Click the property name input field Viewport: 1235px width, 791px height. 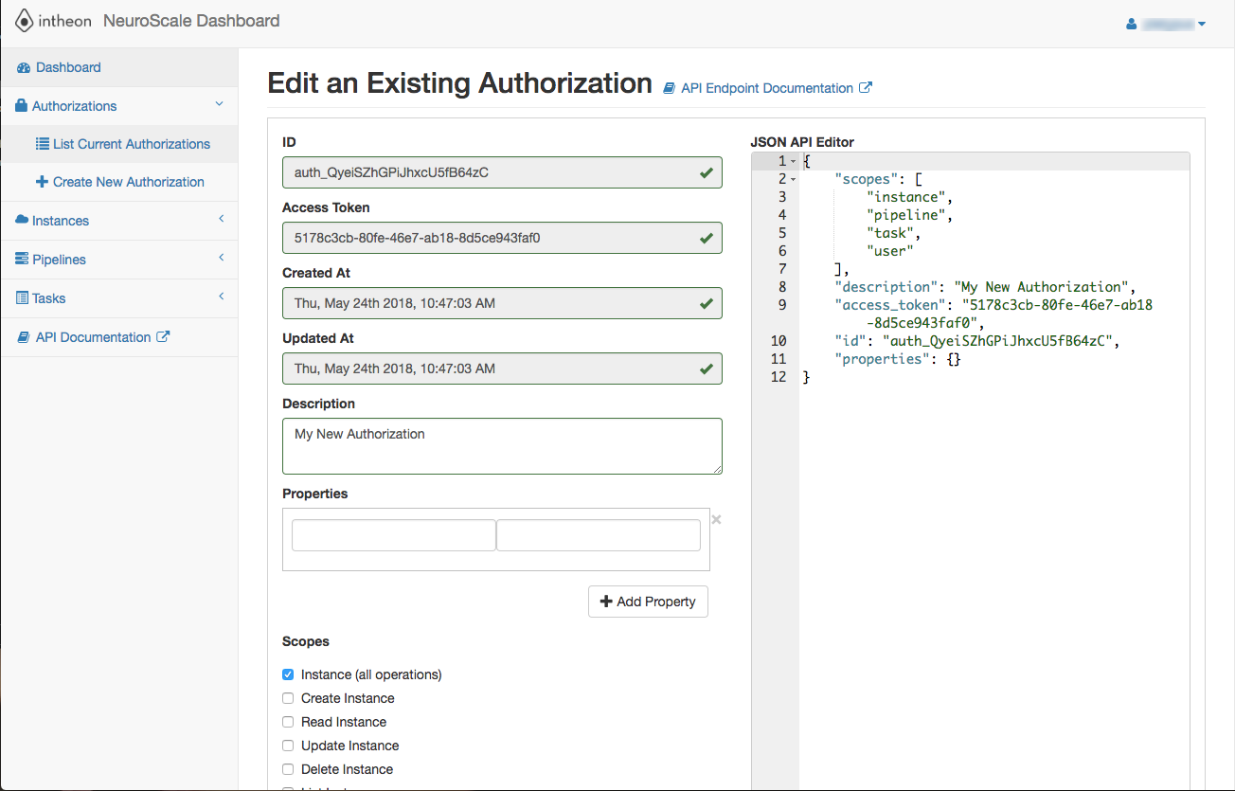(x=394, y=535)
